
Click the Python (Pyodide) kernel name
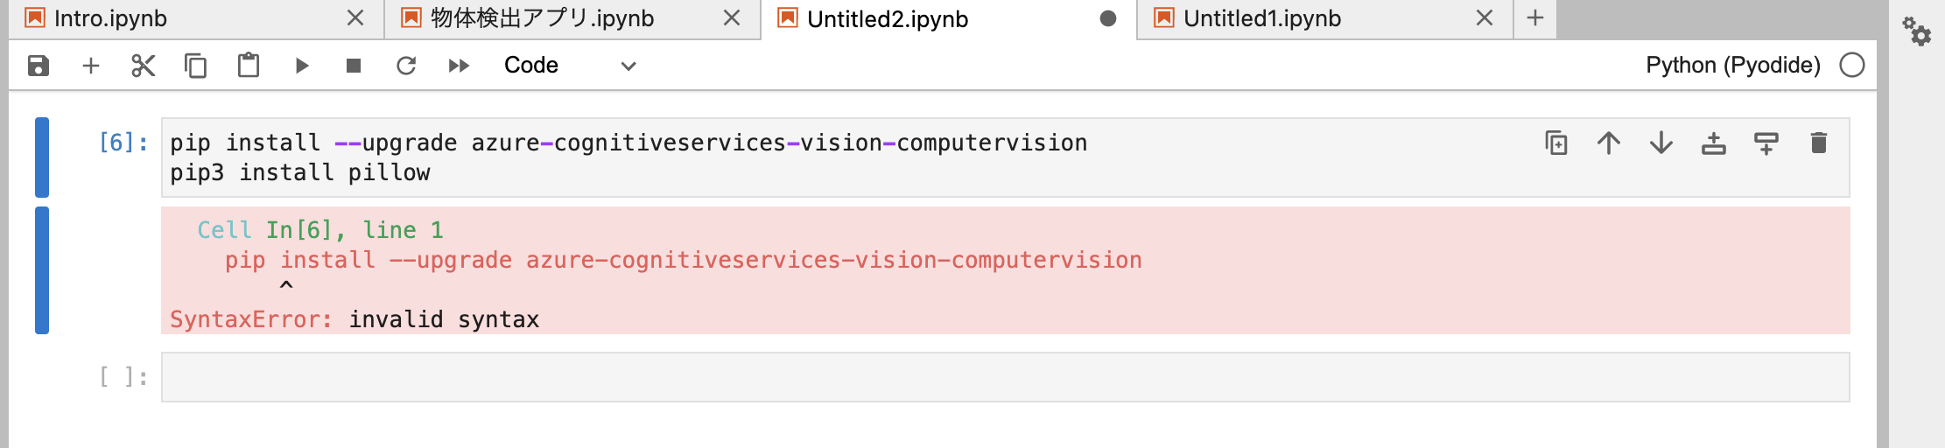[x=1732, y=66]
